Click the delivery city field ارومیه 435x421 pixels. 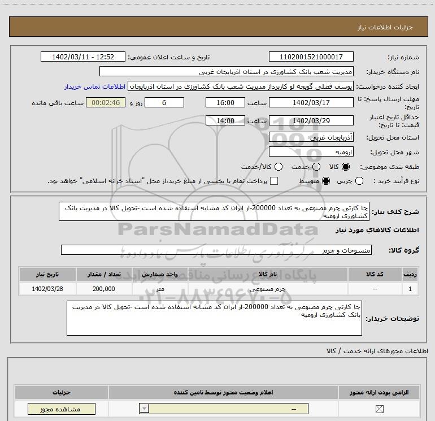(x=311, y=151)
